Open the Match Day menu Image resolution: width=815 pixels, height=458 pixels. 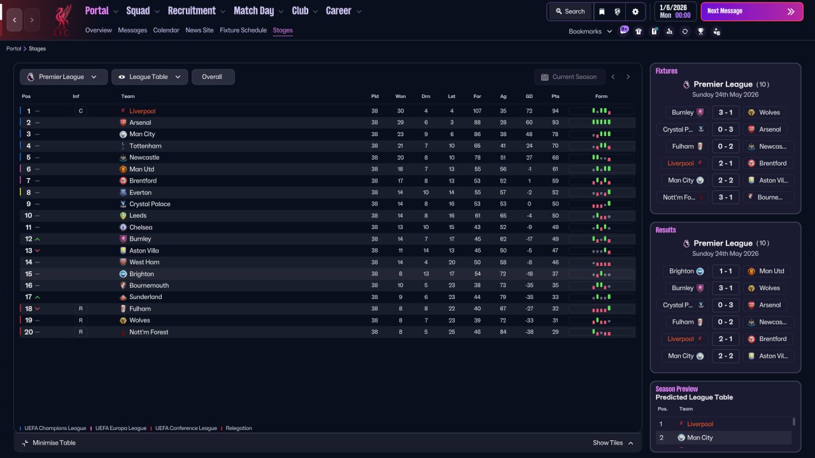[253, 11]
